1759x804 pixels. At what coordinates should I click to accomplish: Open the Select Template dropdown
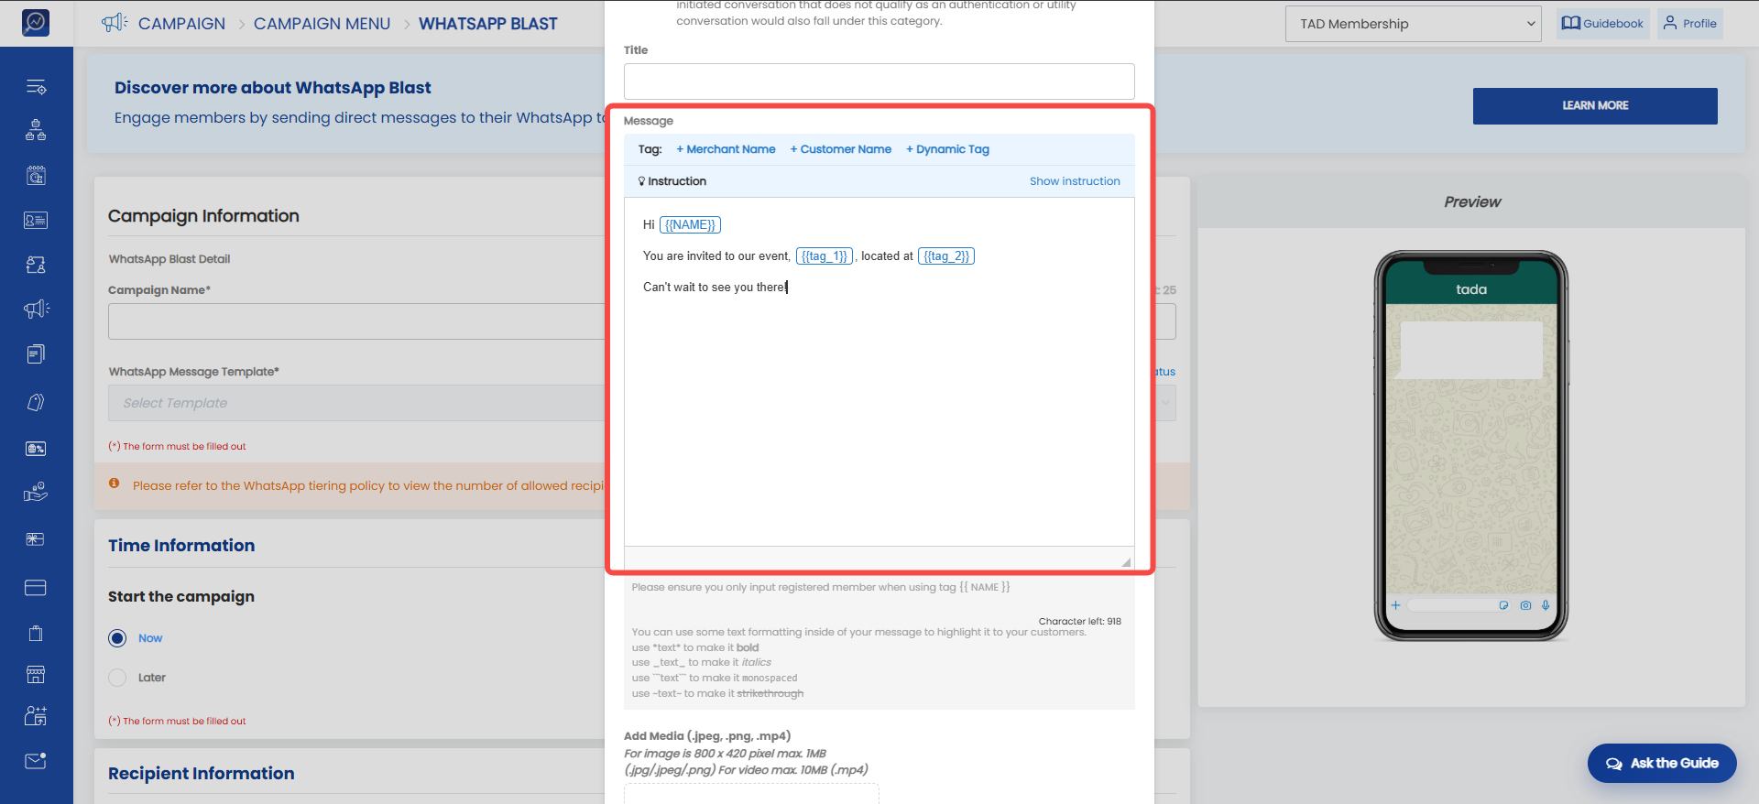(x=641, y=403)
